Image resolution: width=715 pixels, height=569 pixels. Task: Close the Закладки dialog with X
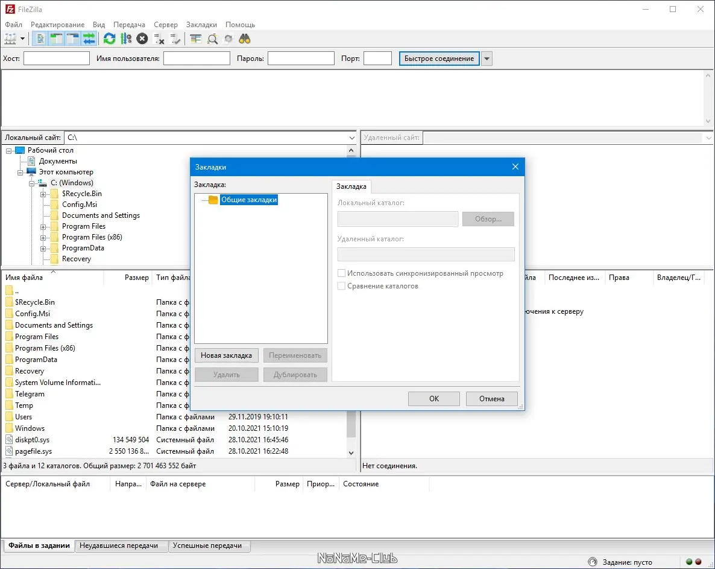515,167
